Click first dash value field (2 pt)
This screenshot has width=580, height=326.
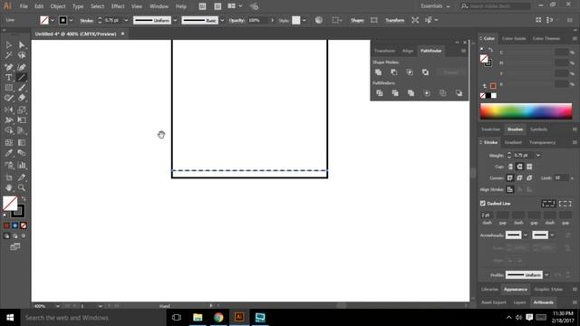point(487,216)
